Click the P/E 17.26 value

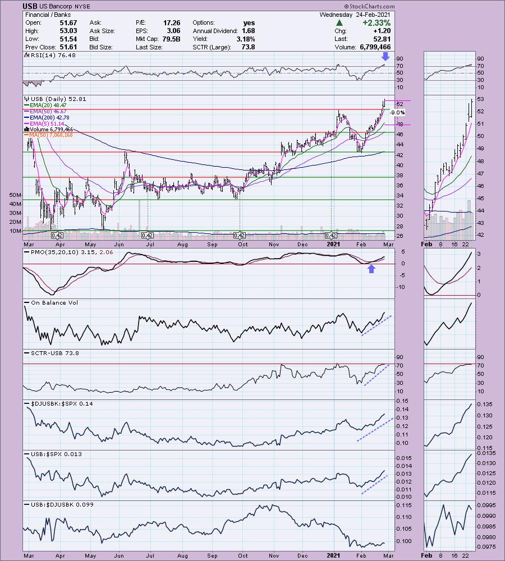(172, 22)
